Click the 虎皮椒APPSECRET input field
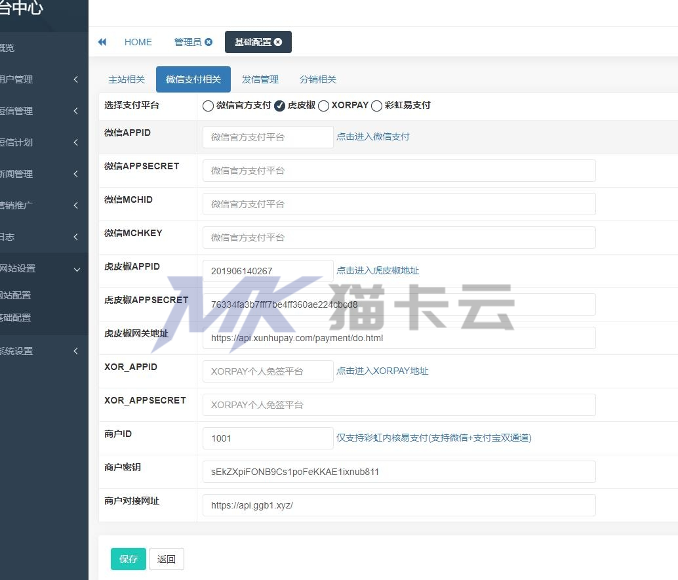678x580 pixels. [x=399, y=304]
